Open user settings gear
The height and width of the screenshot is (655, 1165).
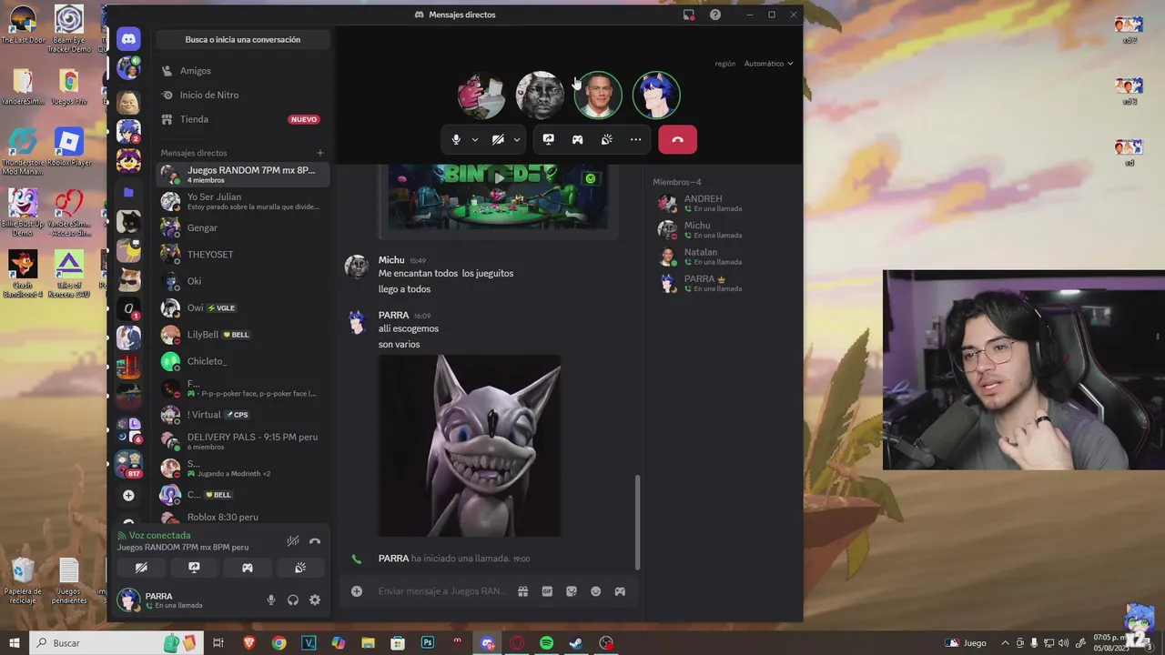click(x=315, y=600)
